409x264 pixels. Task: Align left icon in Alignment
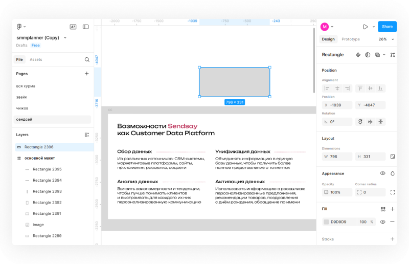(x=327, y=89)
